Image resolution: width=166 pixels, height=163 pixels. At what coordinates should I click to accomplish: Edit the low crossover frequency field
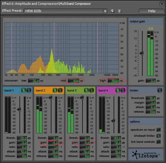click(34, 81)
